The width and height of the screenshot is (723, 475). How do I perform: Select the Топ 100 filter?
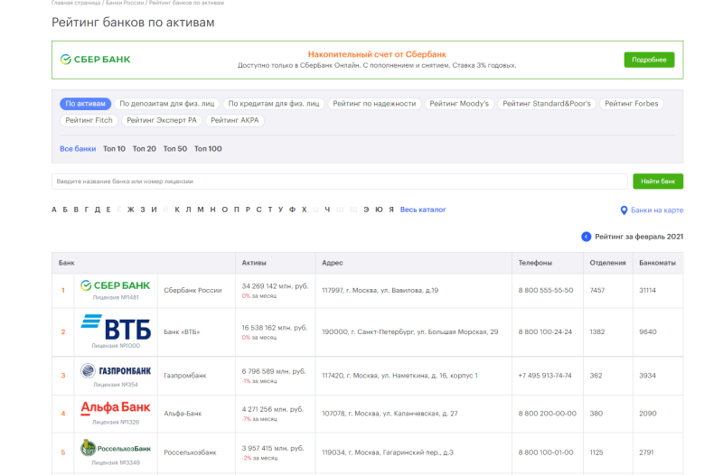click(208, 149)
